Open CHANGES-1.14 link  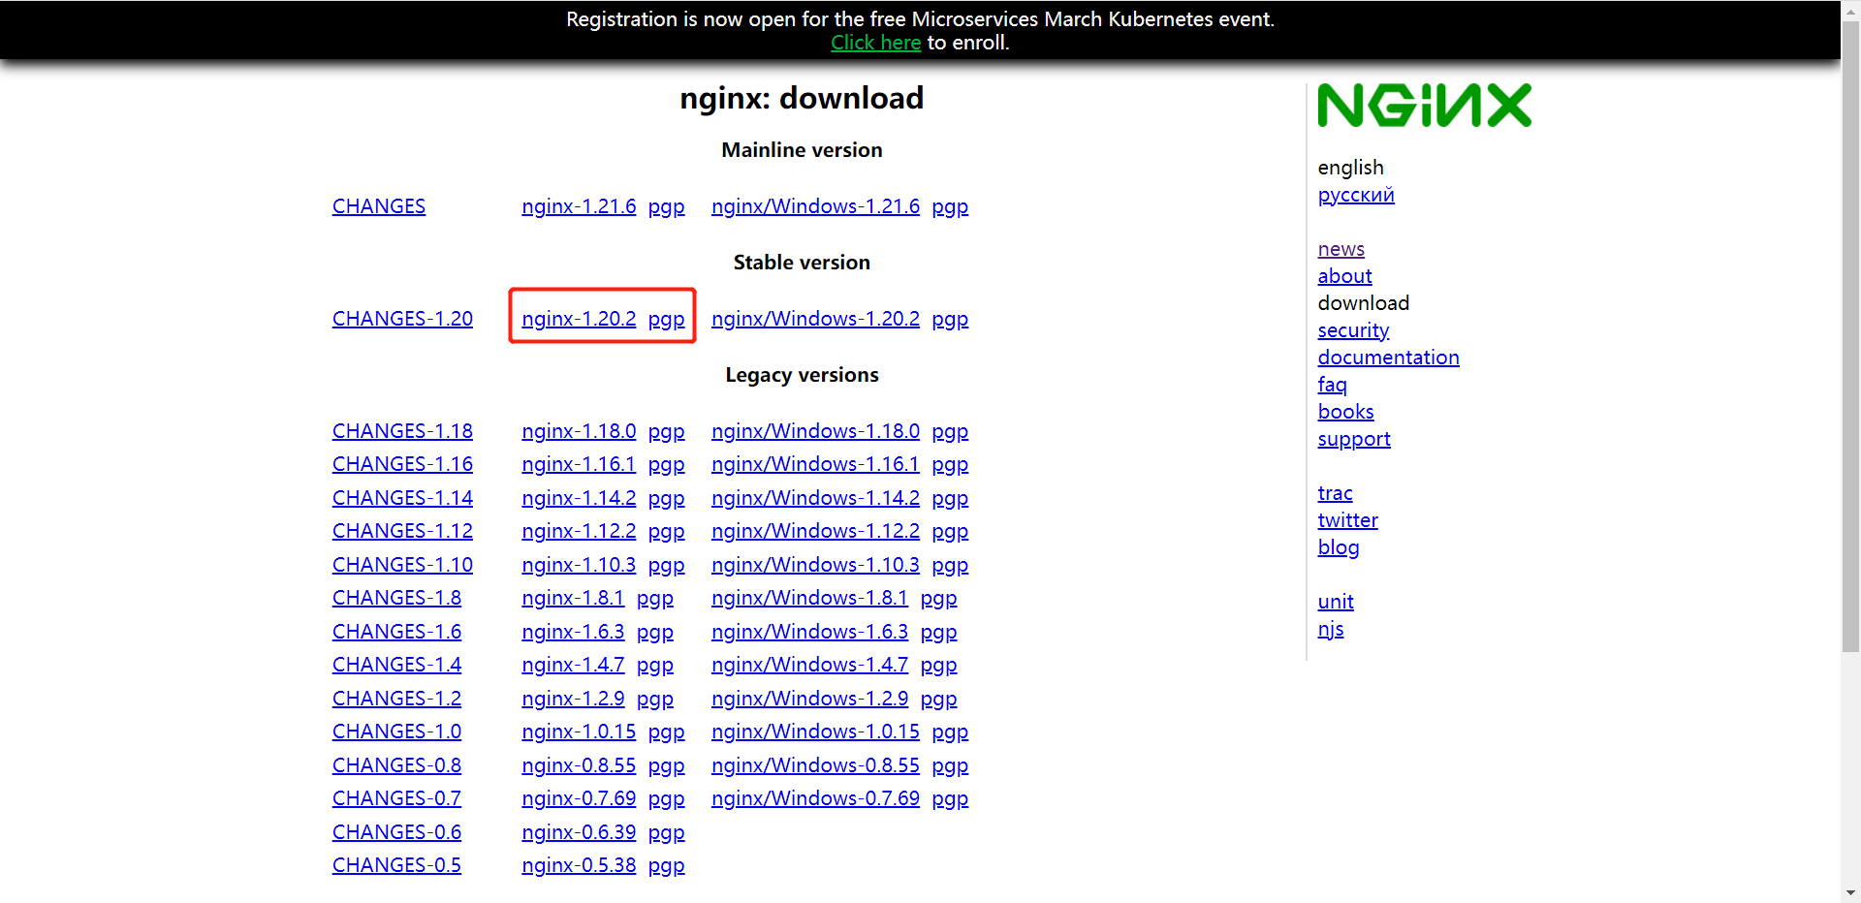pyautogui.click(x=402, y=498)
